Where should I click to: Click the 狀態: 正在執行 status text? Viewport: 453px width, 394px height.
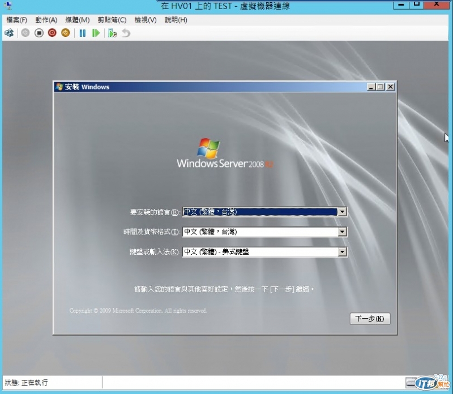pos(26,383)
